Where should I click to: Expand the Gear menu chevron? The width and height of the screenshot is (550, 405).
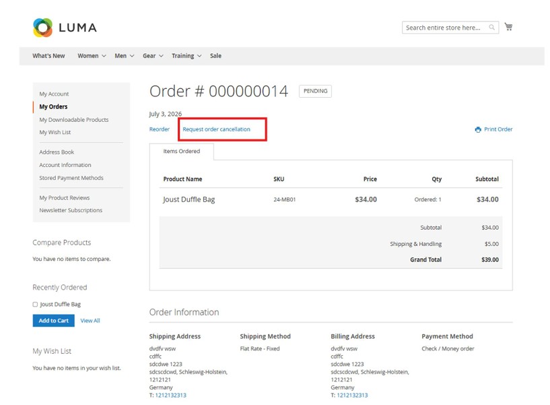161,56
